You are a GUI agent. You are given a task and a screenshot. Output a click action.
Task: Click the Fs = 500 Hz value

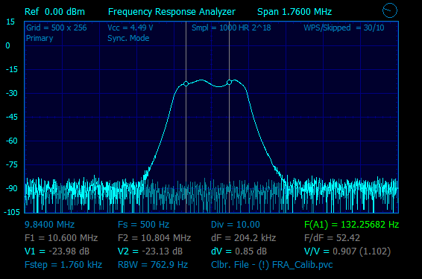tap(143, 225)
